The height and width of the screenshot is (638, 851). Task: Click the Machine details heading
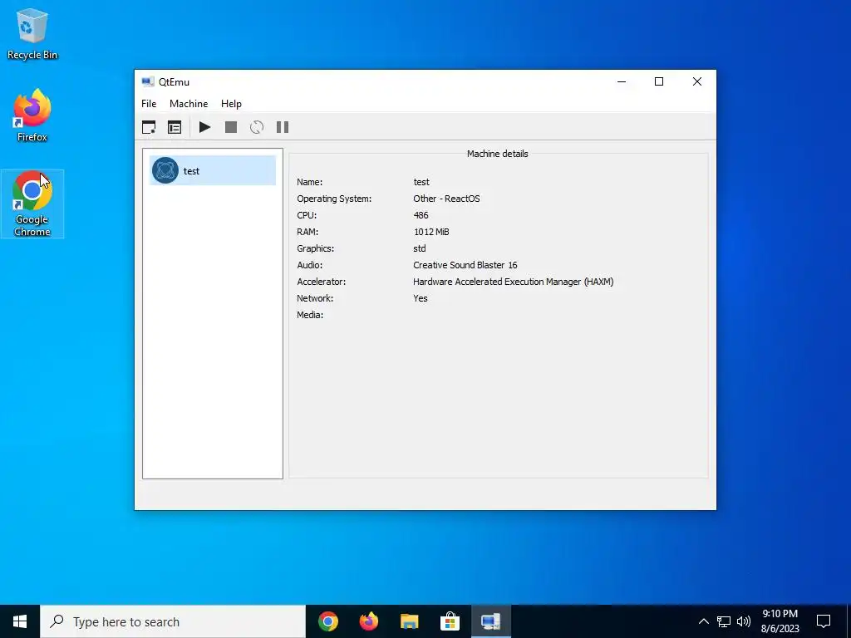coord(497,154)
